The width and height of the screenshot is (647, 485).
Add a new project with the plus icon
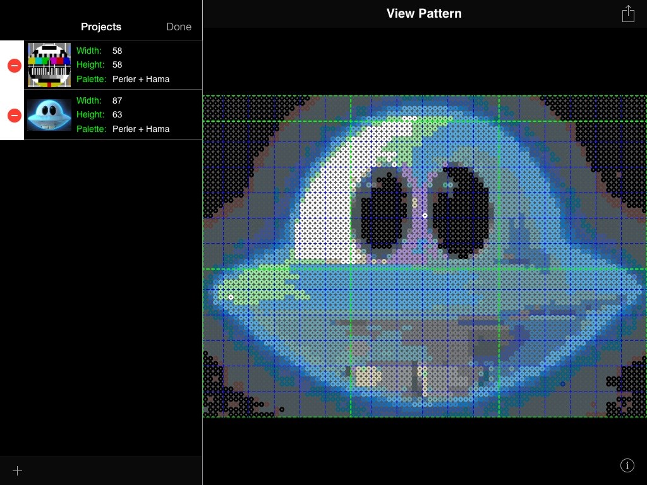pos(17,470)
